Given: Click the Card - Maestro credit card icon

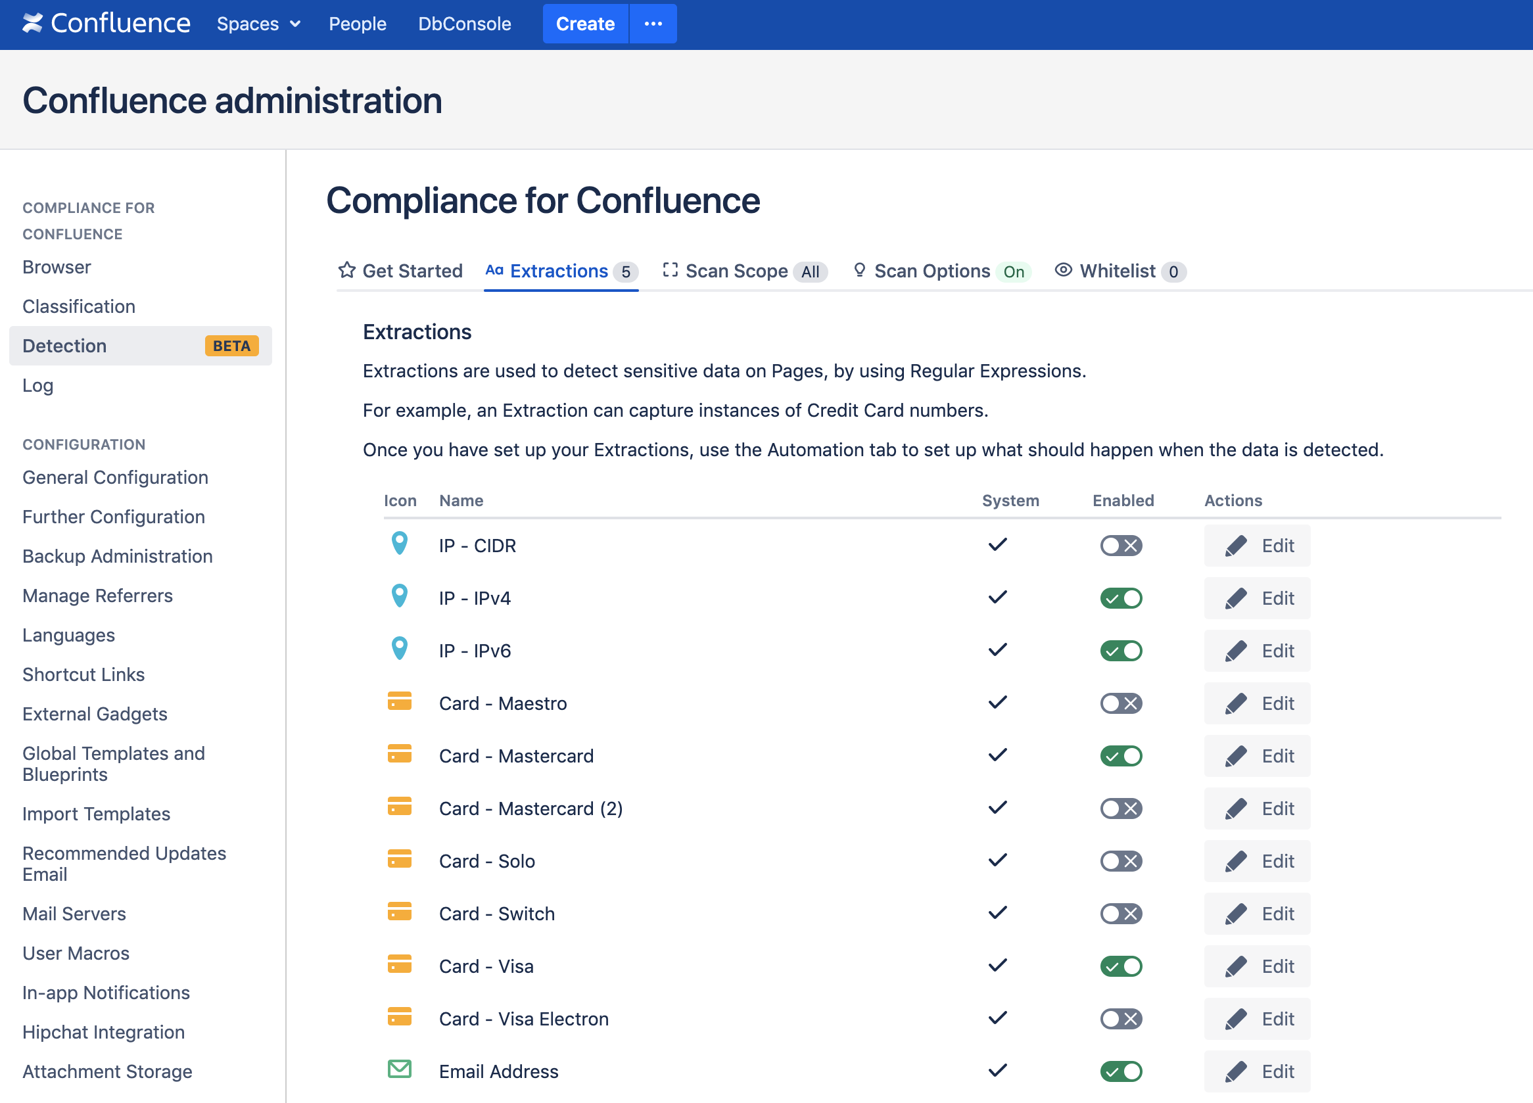Looking at the screenshot, I should [400, 701].
